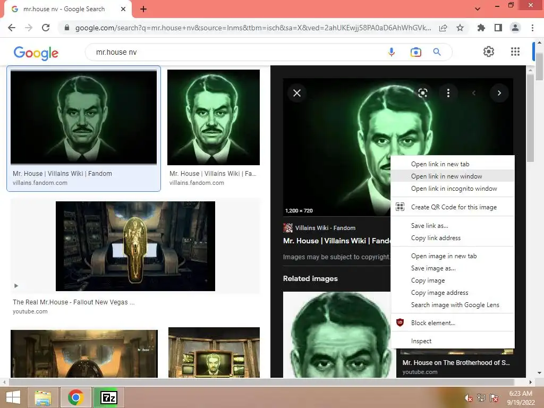The height and width of the screenshot is (408, 544).
Task: Choose Open link in incognito window
Action: pos(453,189)
